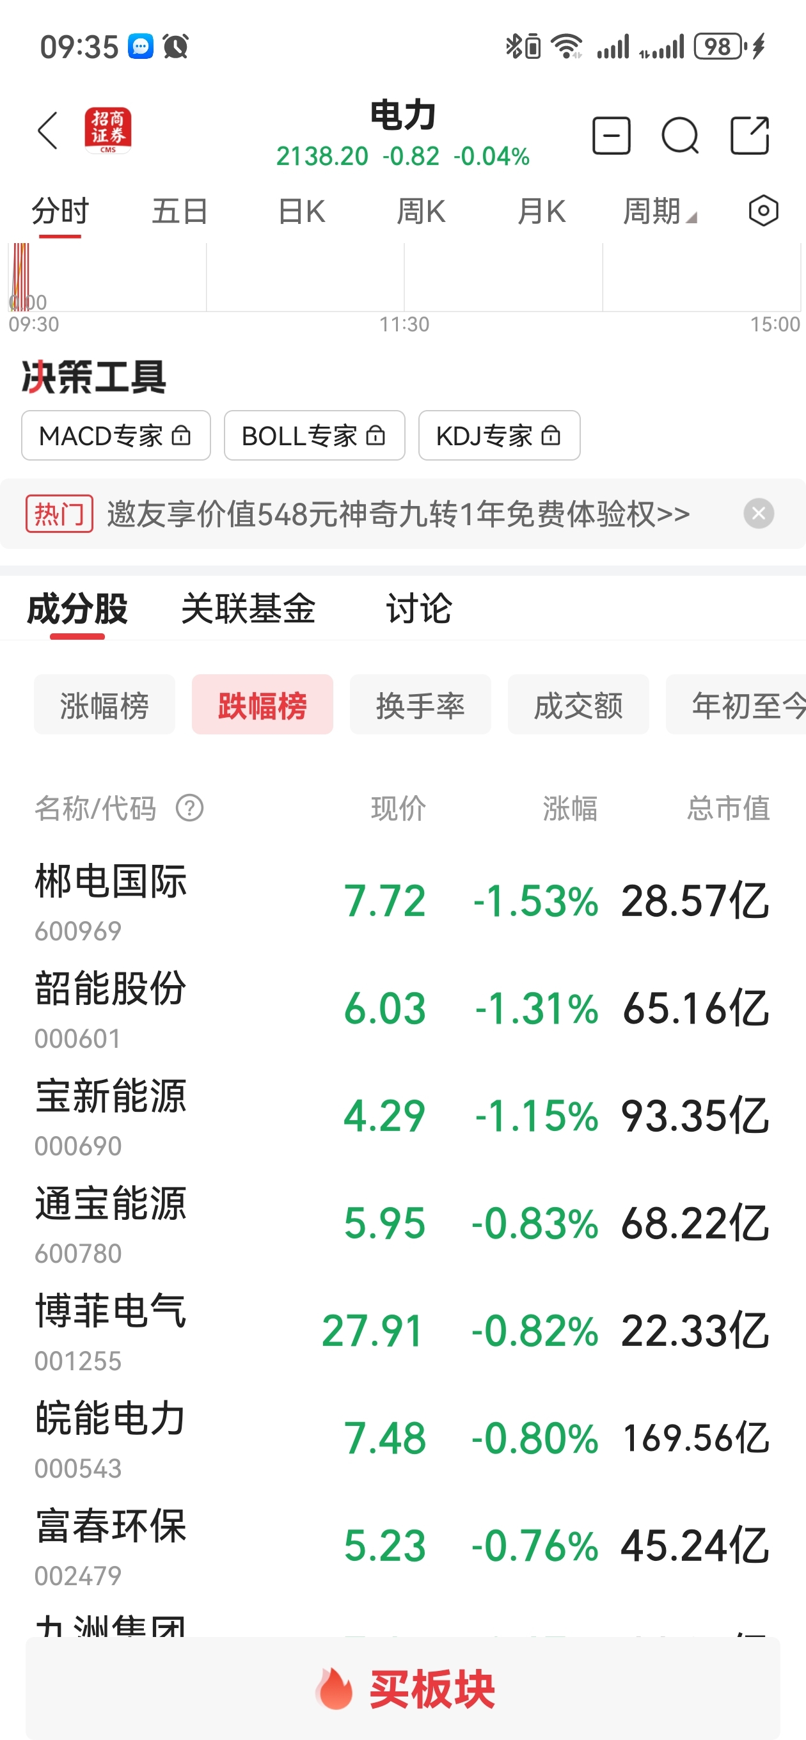806x1740 pixels.
Task: Open the KDJ专家 locked tool
Action: click(x=500, y=436)
